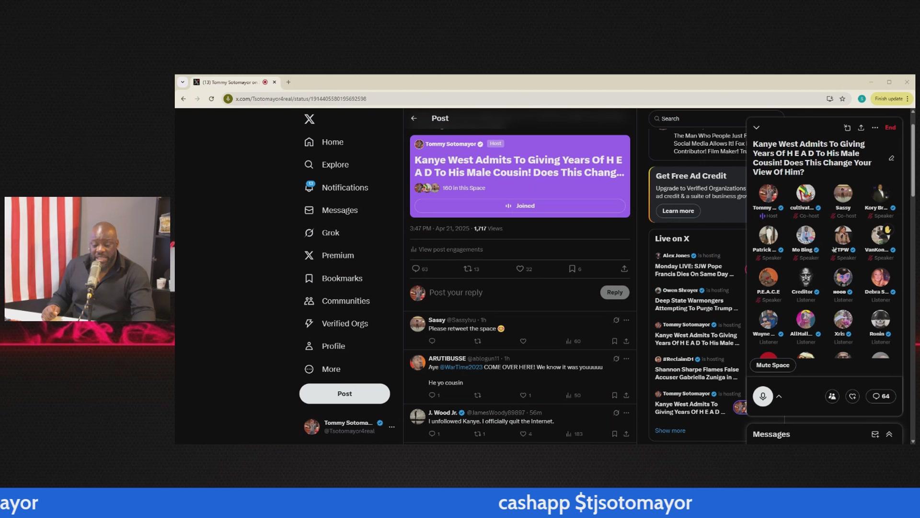
Task: Click the Chrome tab search dropdown
Action: tap(183, 82)
